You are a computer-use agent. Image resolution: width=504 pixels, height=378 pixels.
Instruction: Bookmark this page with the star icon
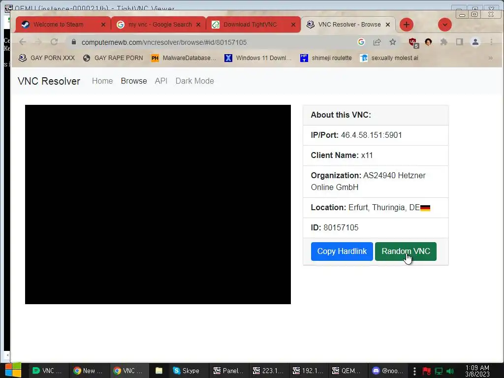pos(392,42)
